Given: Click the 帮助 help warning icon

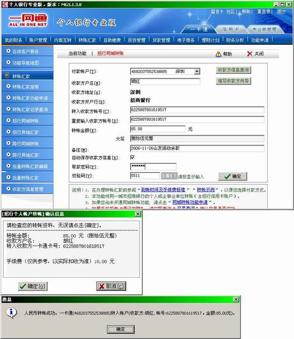Looking at the screenshot, I should [219, 54].
